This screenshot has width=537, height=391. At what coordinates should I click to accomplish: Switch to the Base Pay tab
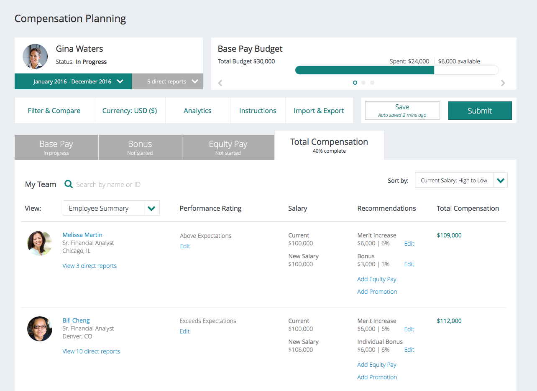click(x=56, y=147)
